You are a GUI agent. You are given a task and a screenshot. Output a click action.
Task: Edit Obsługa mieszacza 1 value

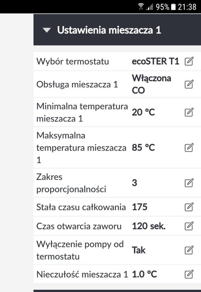point(189,84)
